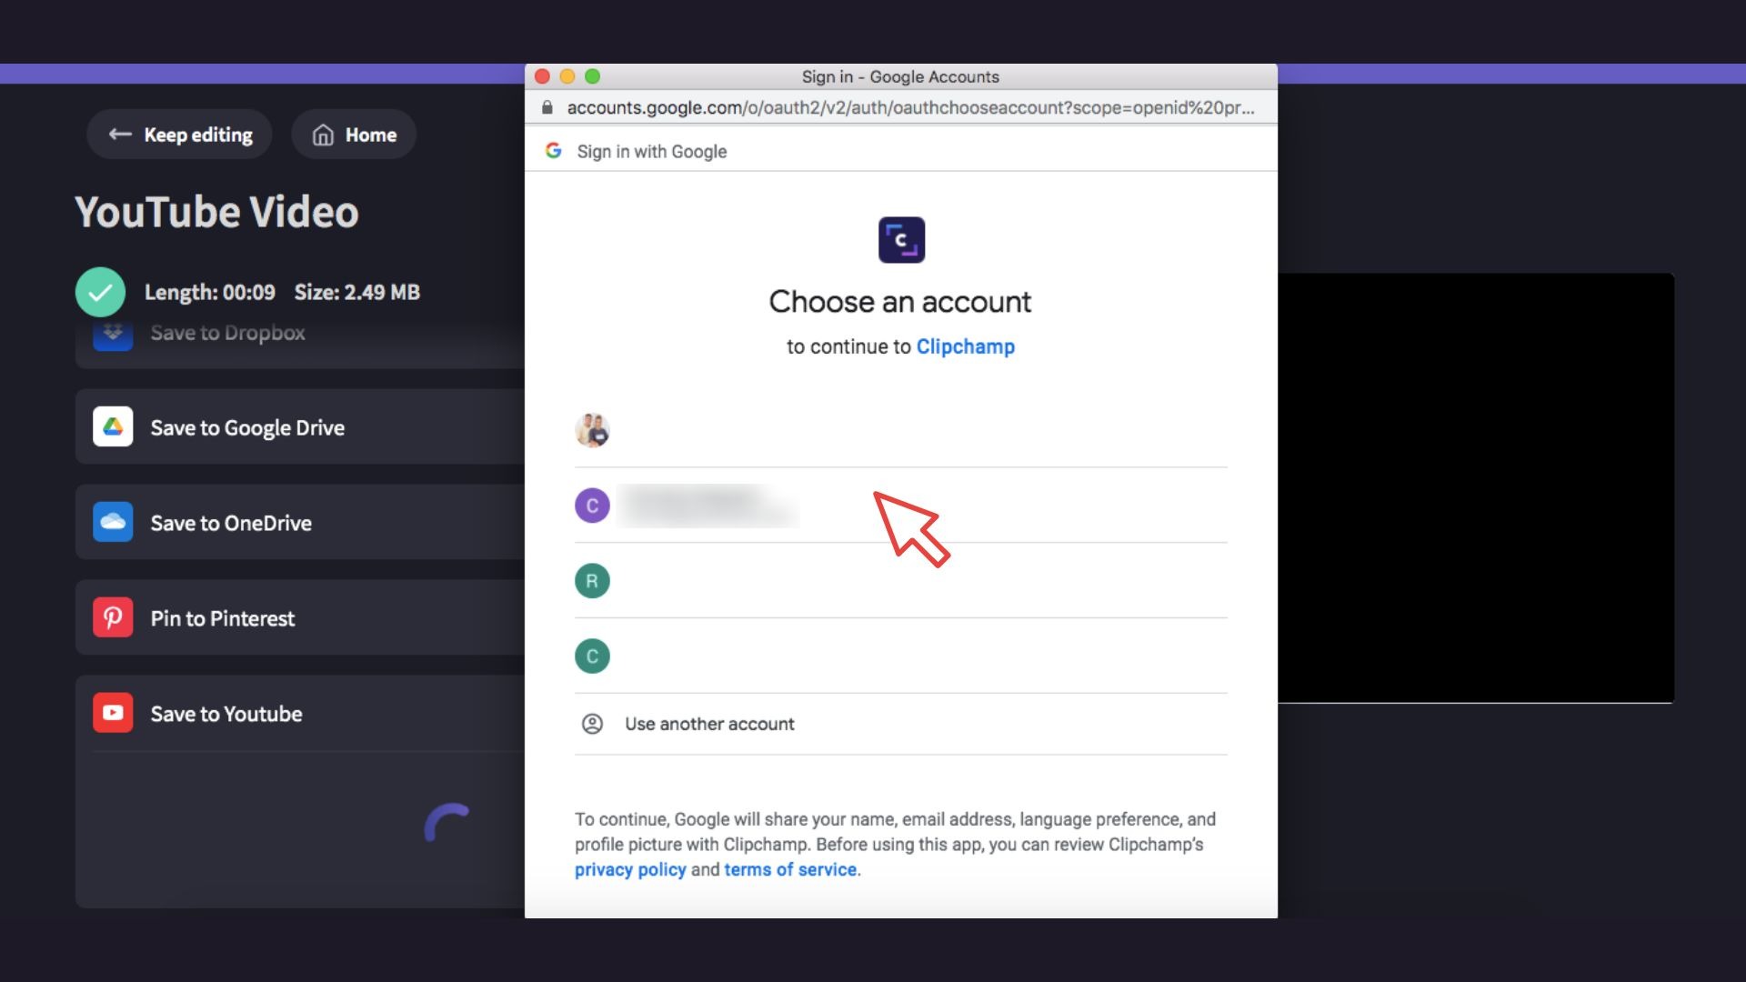The image size is (1746, 982).
Task: Click Use another account option
Action: pos(708,723)
